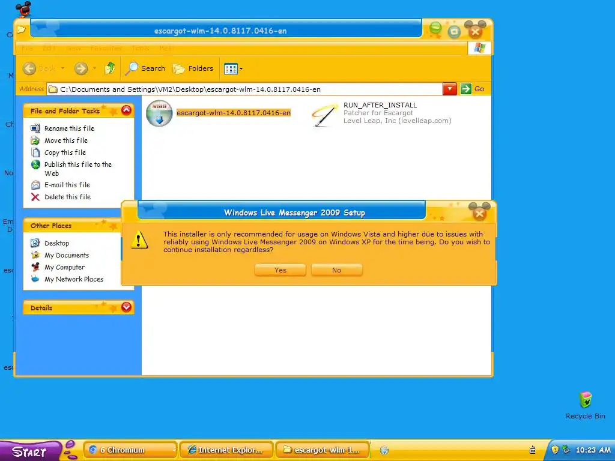This screenshot has height=461, width=615.
Task: Click Yes in the Messenger Setup dialog
Action: tap(280, 270)
